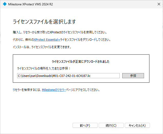Continue with 続行(C) button
Viewport: 163px width, 134px height.
111,125
